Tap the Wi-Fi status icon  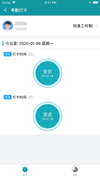(x=14, y=3)
